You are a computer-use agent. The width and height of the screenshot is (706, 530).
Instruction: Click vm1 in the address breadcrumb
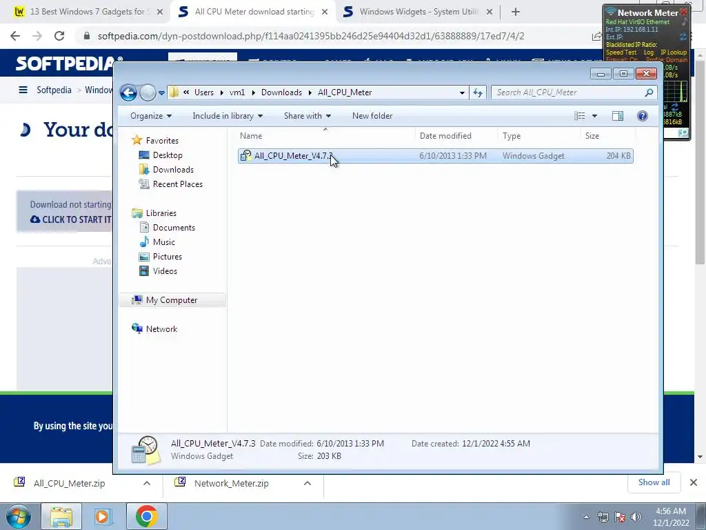[237, 92]
